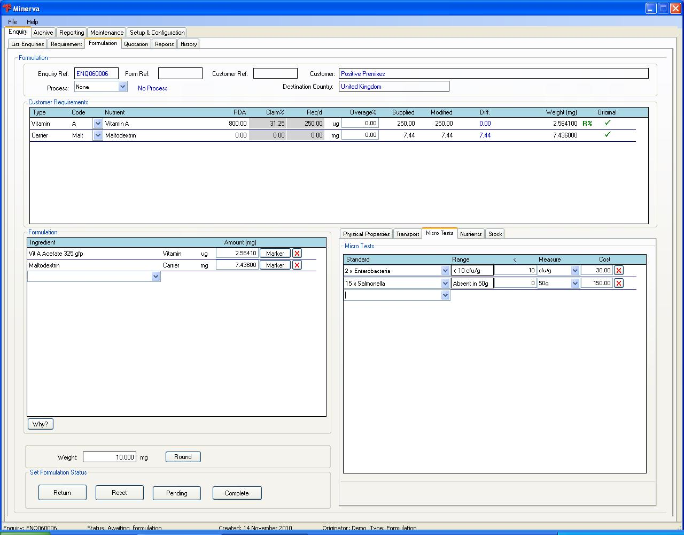Set formulation status to Pending
The image size is (684, 535).
pyautogui.click(x=176, y=493)
